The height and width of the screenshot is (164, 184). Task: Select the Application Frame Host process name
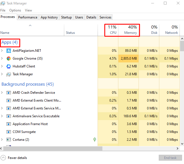(30, 124)
